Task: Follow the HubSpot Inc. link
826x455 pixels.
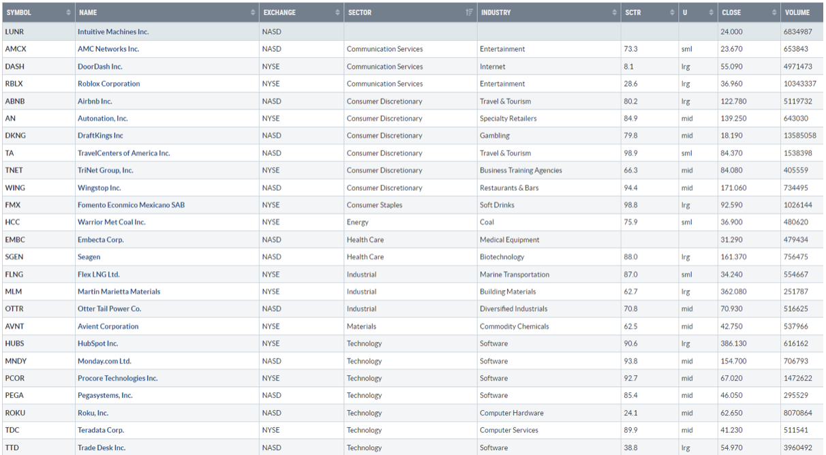Action: point(98,343)
